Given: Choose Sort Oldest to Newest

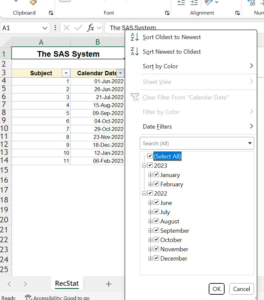Looking at the screenshot, I should click(x=172, y=37).
